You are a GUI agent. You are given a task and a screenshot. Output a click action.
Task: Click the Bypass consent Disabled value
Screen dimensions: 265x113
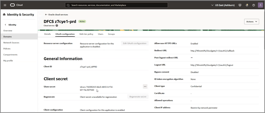195,72
